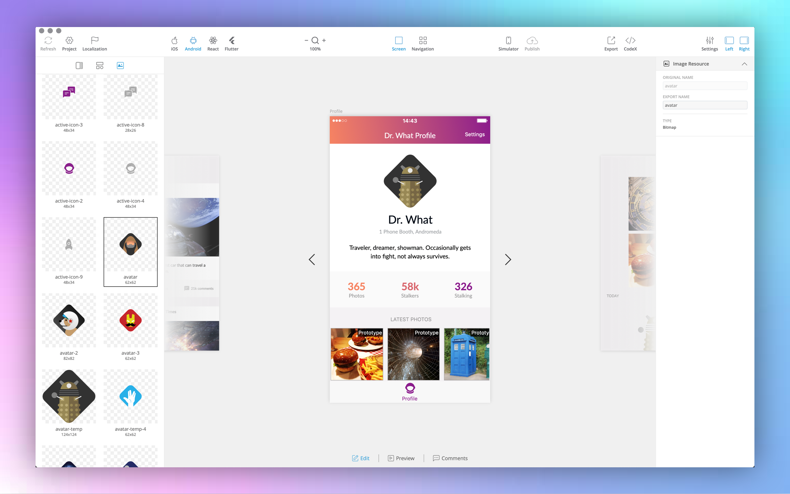Click the Export icon
This screenshot has height=494, width=790.
pos(611,41)
